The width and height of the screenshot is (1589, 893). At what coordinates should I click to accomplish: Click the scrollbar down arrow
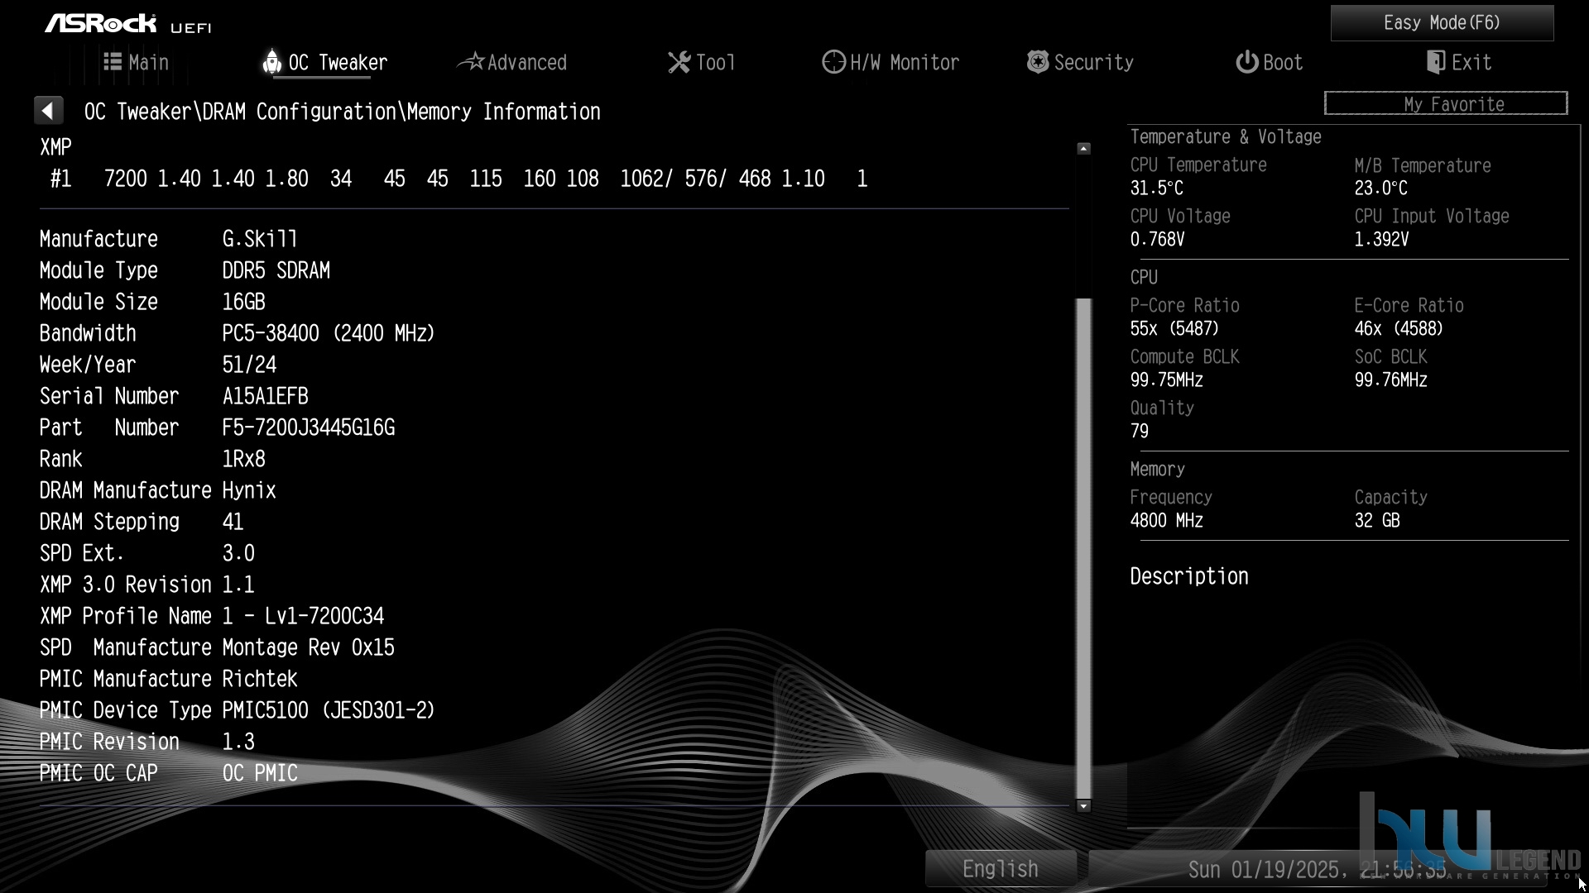(x=1083, y=805)
